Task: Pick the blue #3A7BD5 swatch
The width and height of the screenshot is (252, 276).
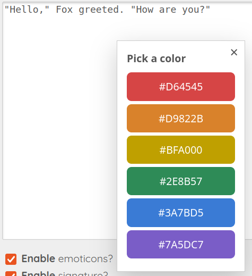Action: (181, 213)
